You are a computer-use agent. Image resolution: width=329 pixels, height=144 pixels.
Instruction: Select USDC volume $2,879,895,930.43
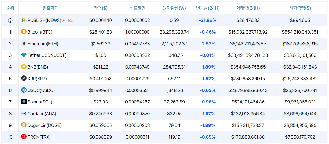[248, 90]
